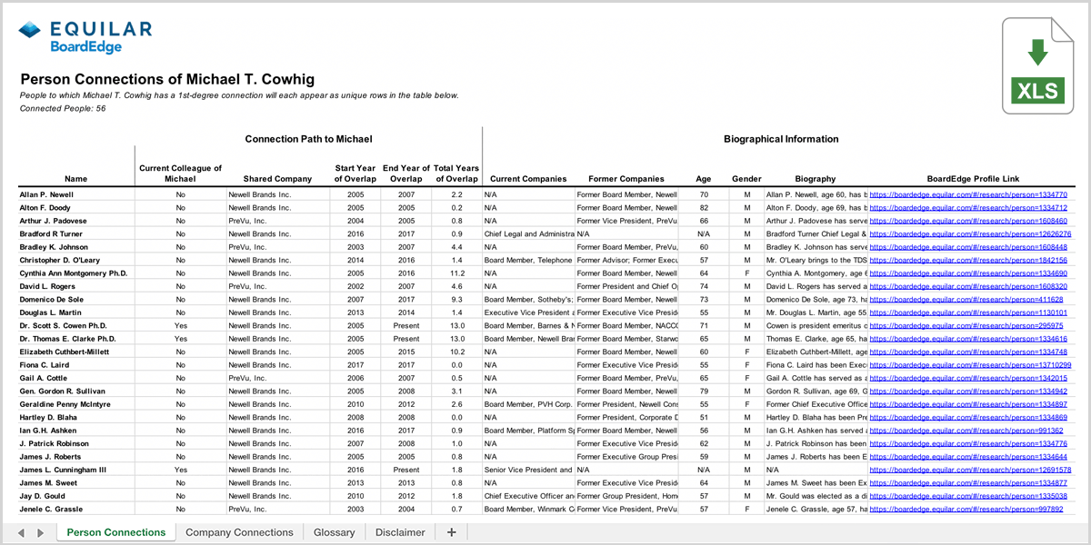This screenshot has height=545, width=1091.
Task: Go to previous sheet arrow
Action: click(x=22, y=532)
